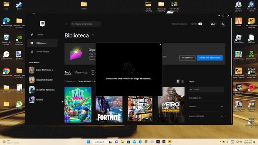Open Call of Duty Modern Warfare shortcut
This screenshot has height=145, width=258.
tap(252, 73)
